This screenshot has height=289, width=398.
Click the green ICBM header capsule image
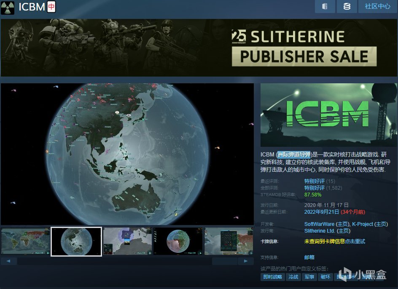coord(329,115)
